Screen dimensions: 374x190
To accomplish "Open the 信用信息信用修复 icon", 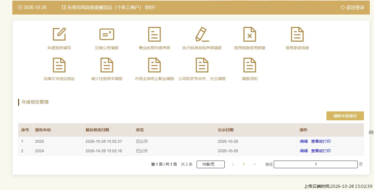I will pos(250,34).
